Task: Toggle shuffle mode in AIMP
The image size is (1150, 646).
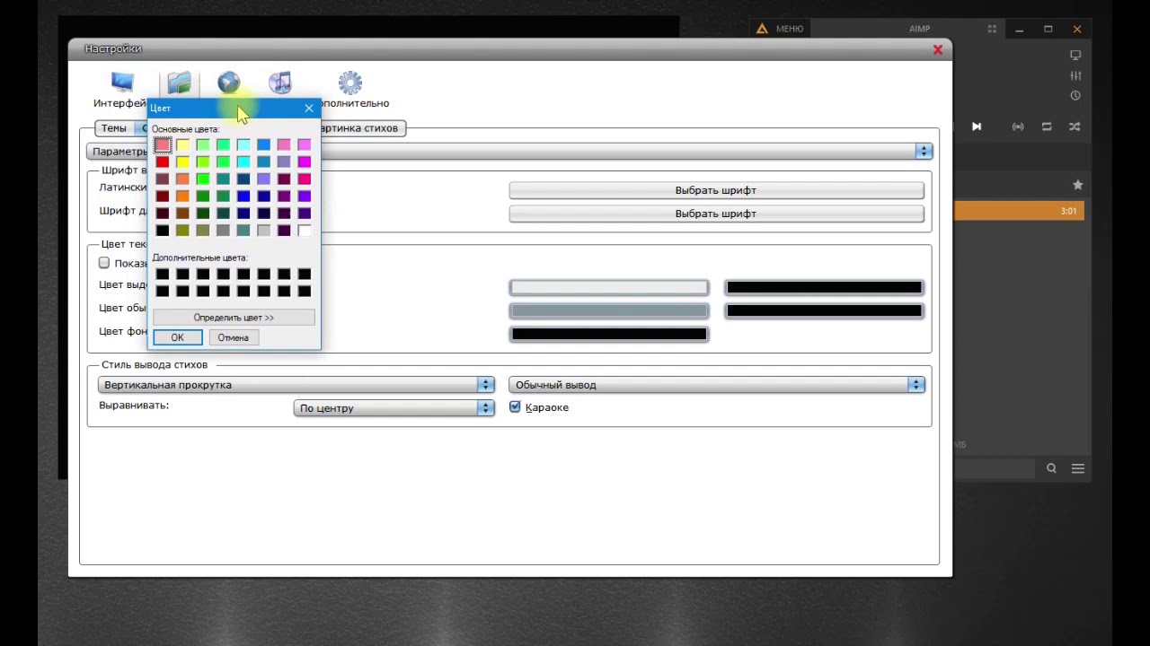Action: [x=1075, y=127]
